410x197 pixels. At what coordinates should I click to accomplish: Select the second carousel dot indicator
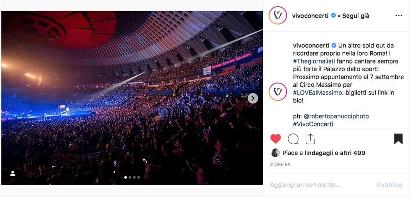click(130, 177)
